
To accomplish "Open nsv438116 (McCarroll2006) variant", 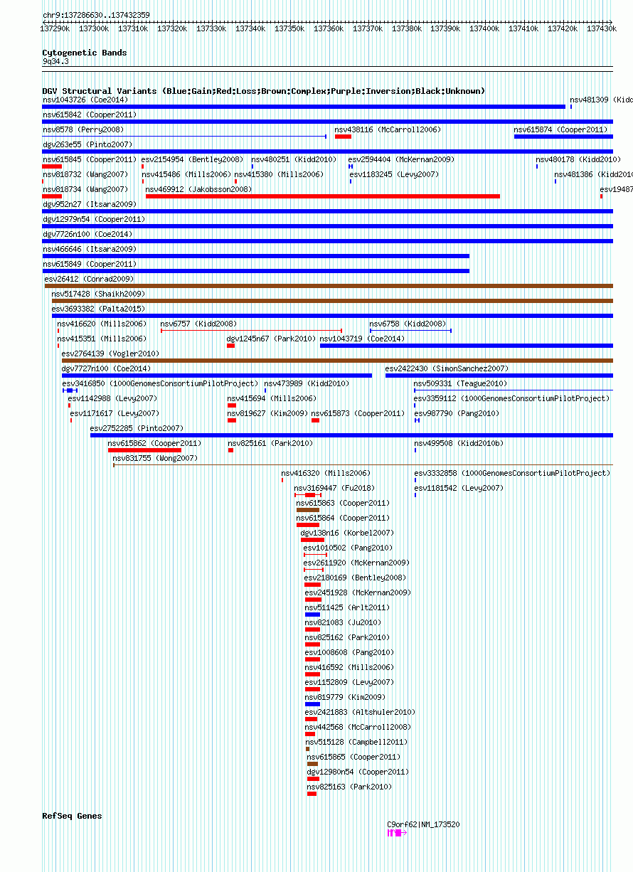I will click(388, 129).
